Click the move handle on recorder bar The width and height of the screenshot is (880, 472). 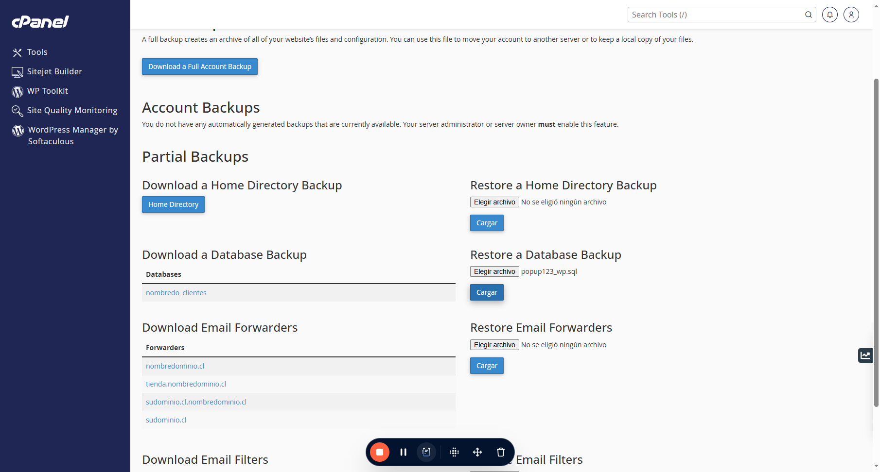pyautogui.click(x=477, y=452)
